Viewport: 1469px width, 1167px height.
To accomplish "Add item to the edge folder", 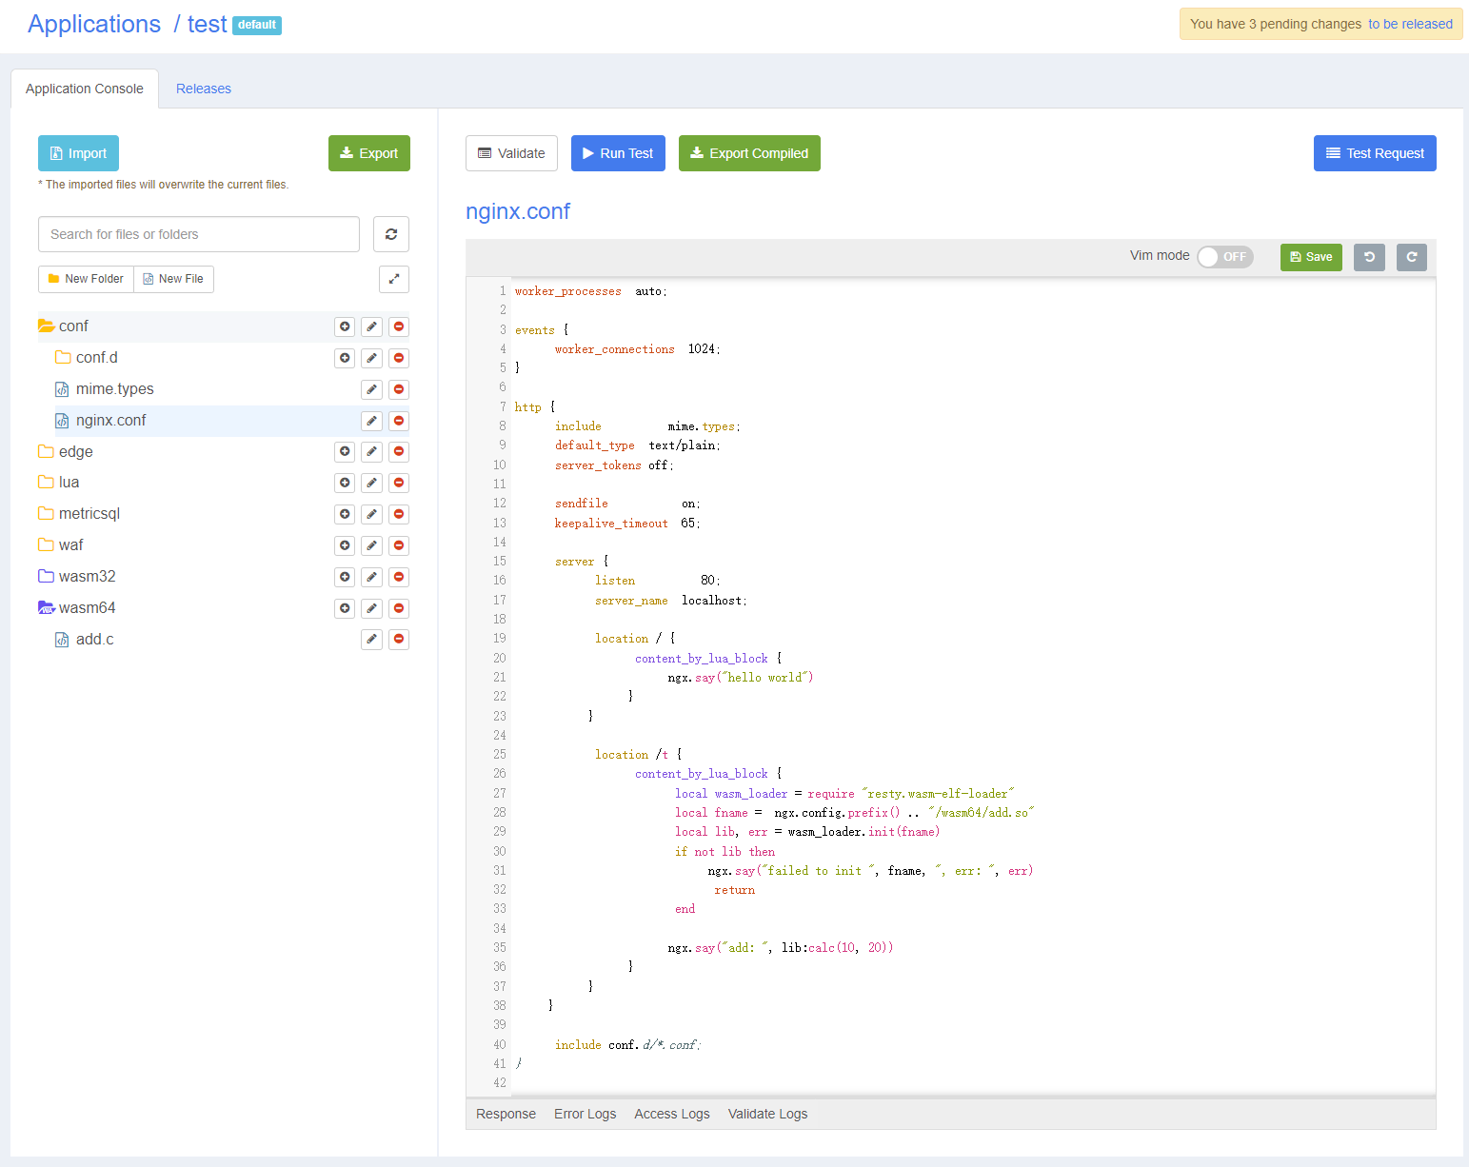I will click(345, 451).
